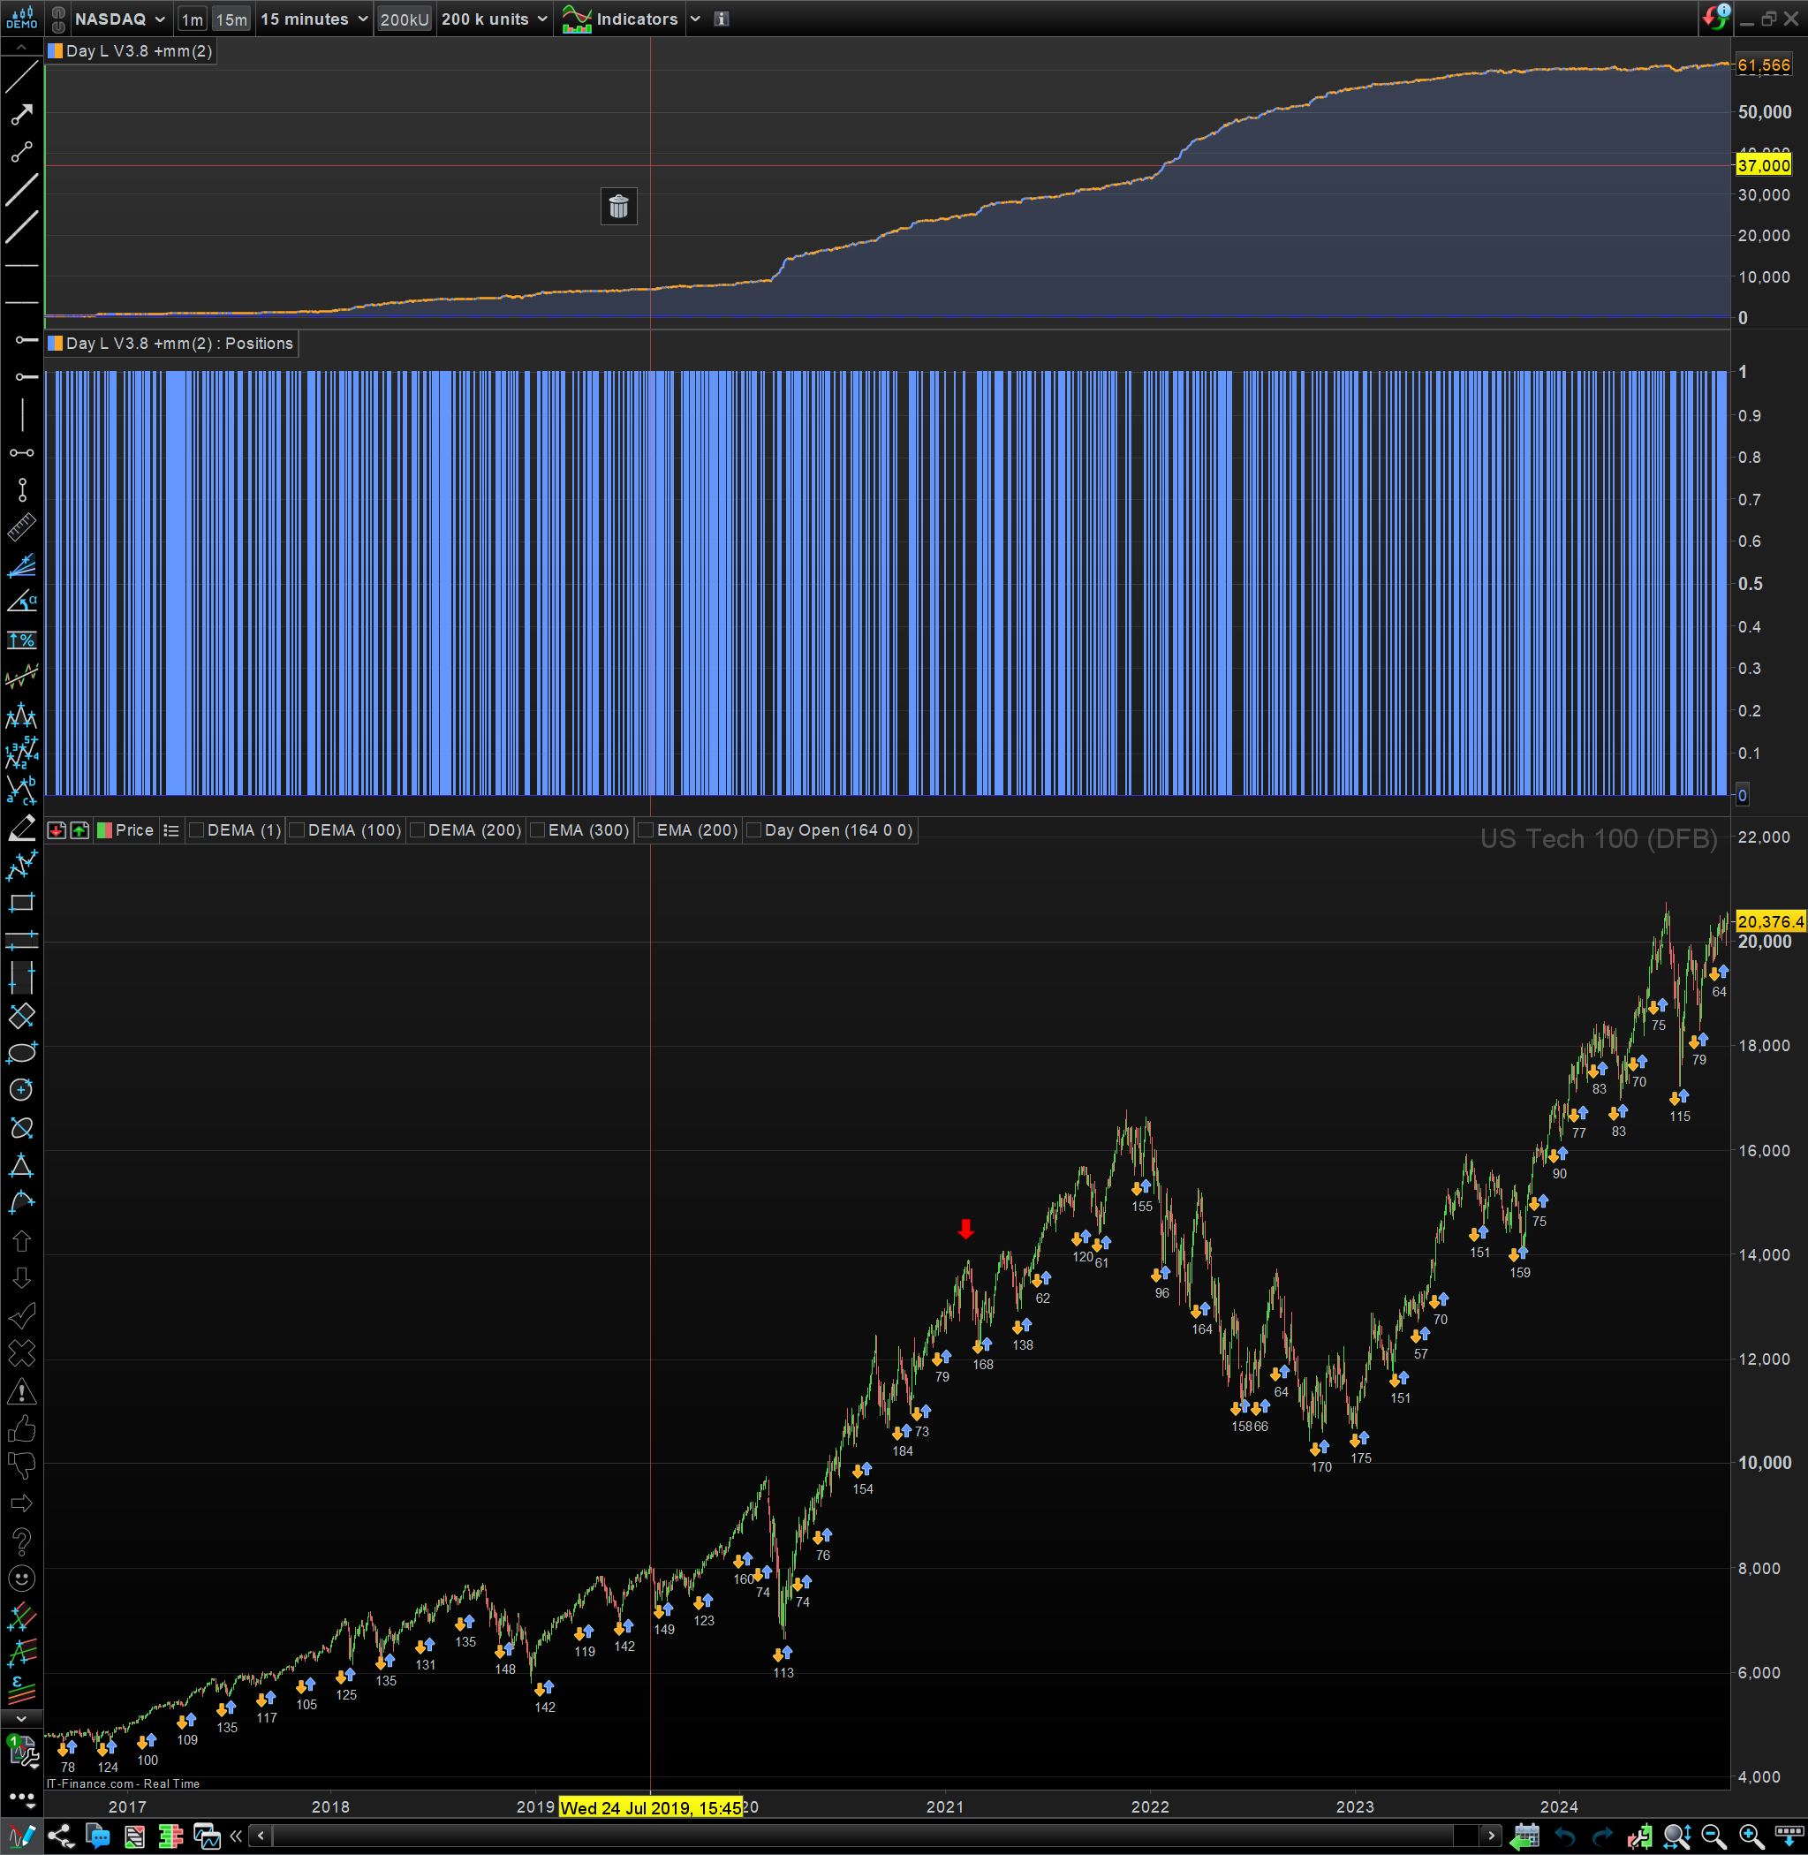The width and height of the screenshot is (1808, 1855).
Task: Click the trash bin delete icon
Action: tap(618, 206)
